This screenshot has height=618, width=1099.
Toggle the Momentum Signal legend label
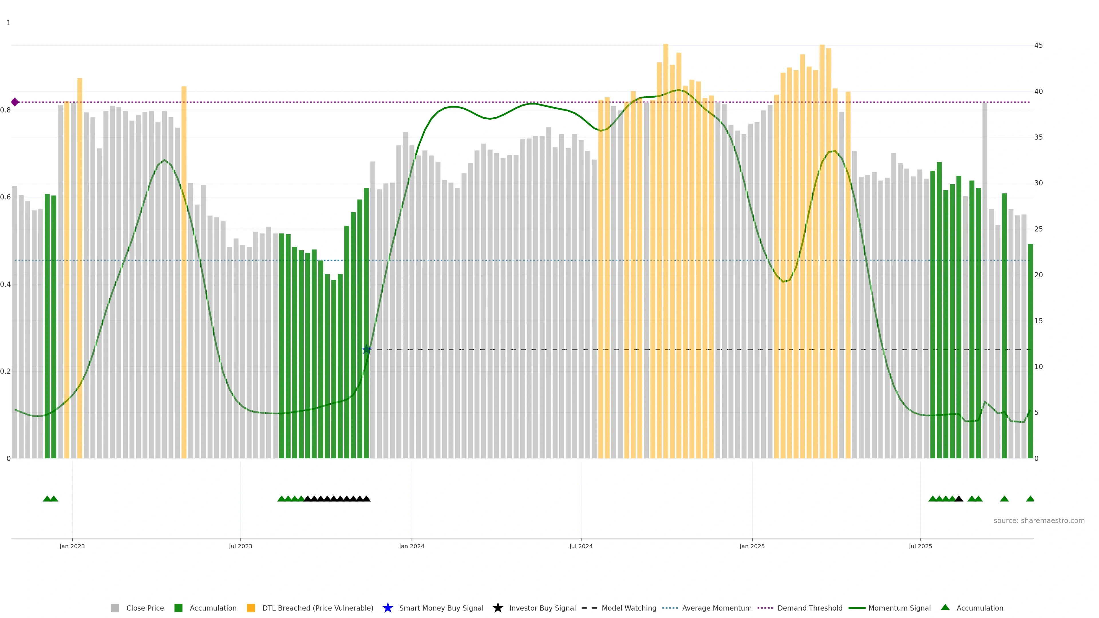(x=899, y=608)
